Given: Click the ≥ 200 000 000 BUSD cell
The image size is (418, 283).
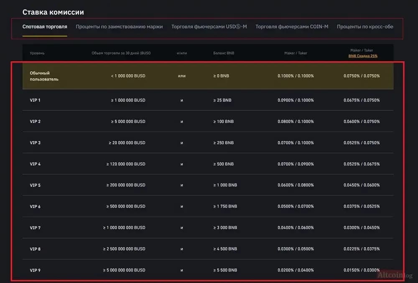Looking at the screenshot, I should 126,185.
